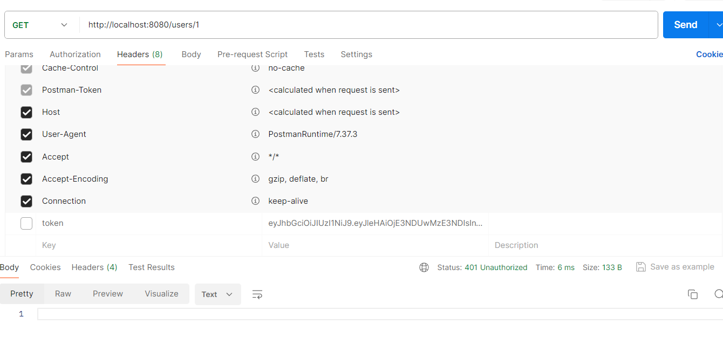This screenshot has width=723, height=345.
Task: Disable the Host header checkbox
Action: [x=26, y=112]
